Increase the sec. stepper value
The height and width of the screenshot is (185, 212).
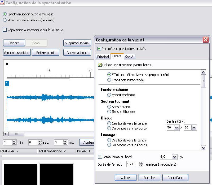pos(39,141)
